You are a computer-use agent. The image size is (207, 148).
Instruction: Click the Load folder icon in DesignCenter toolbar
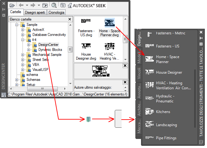12,5
